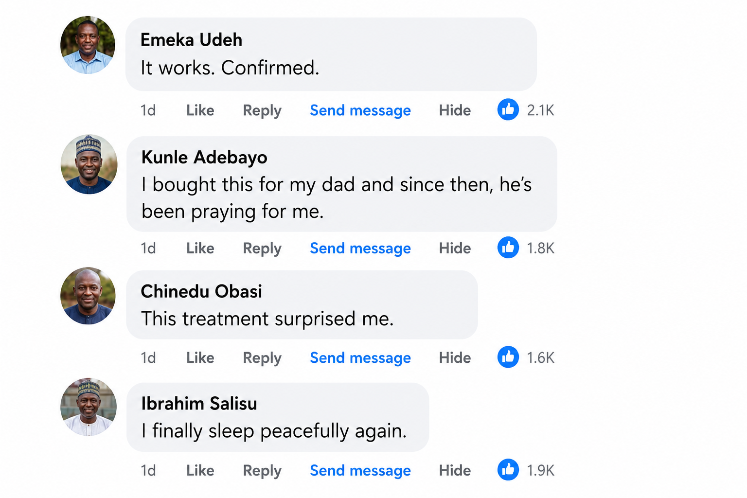The width and height of the screenshot is (747, 498).
Task: Hide Ibrahim Salisu's comment
Action: 455,471
